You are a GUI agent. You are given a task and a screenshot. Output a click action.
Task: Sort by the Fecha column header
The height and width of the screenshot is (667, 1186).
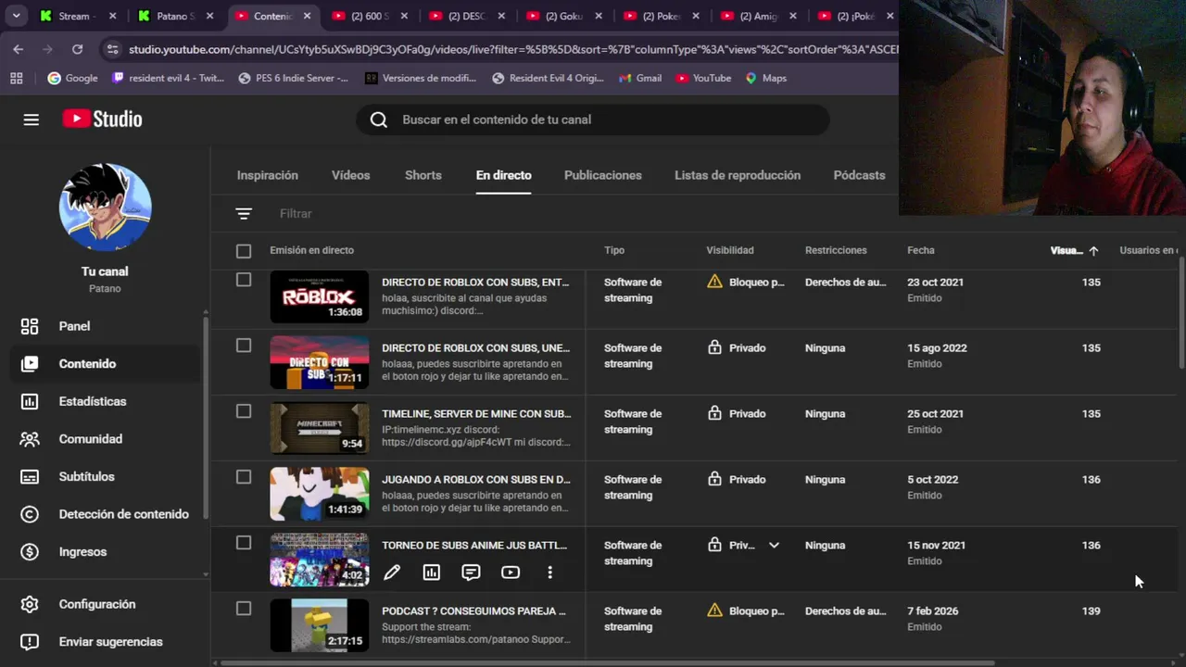click(921, 250)
